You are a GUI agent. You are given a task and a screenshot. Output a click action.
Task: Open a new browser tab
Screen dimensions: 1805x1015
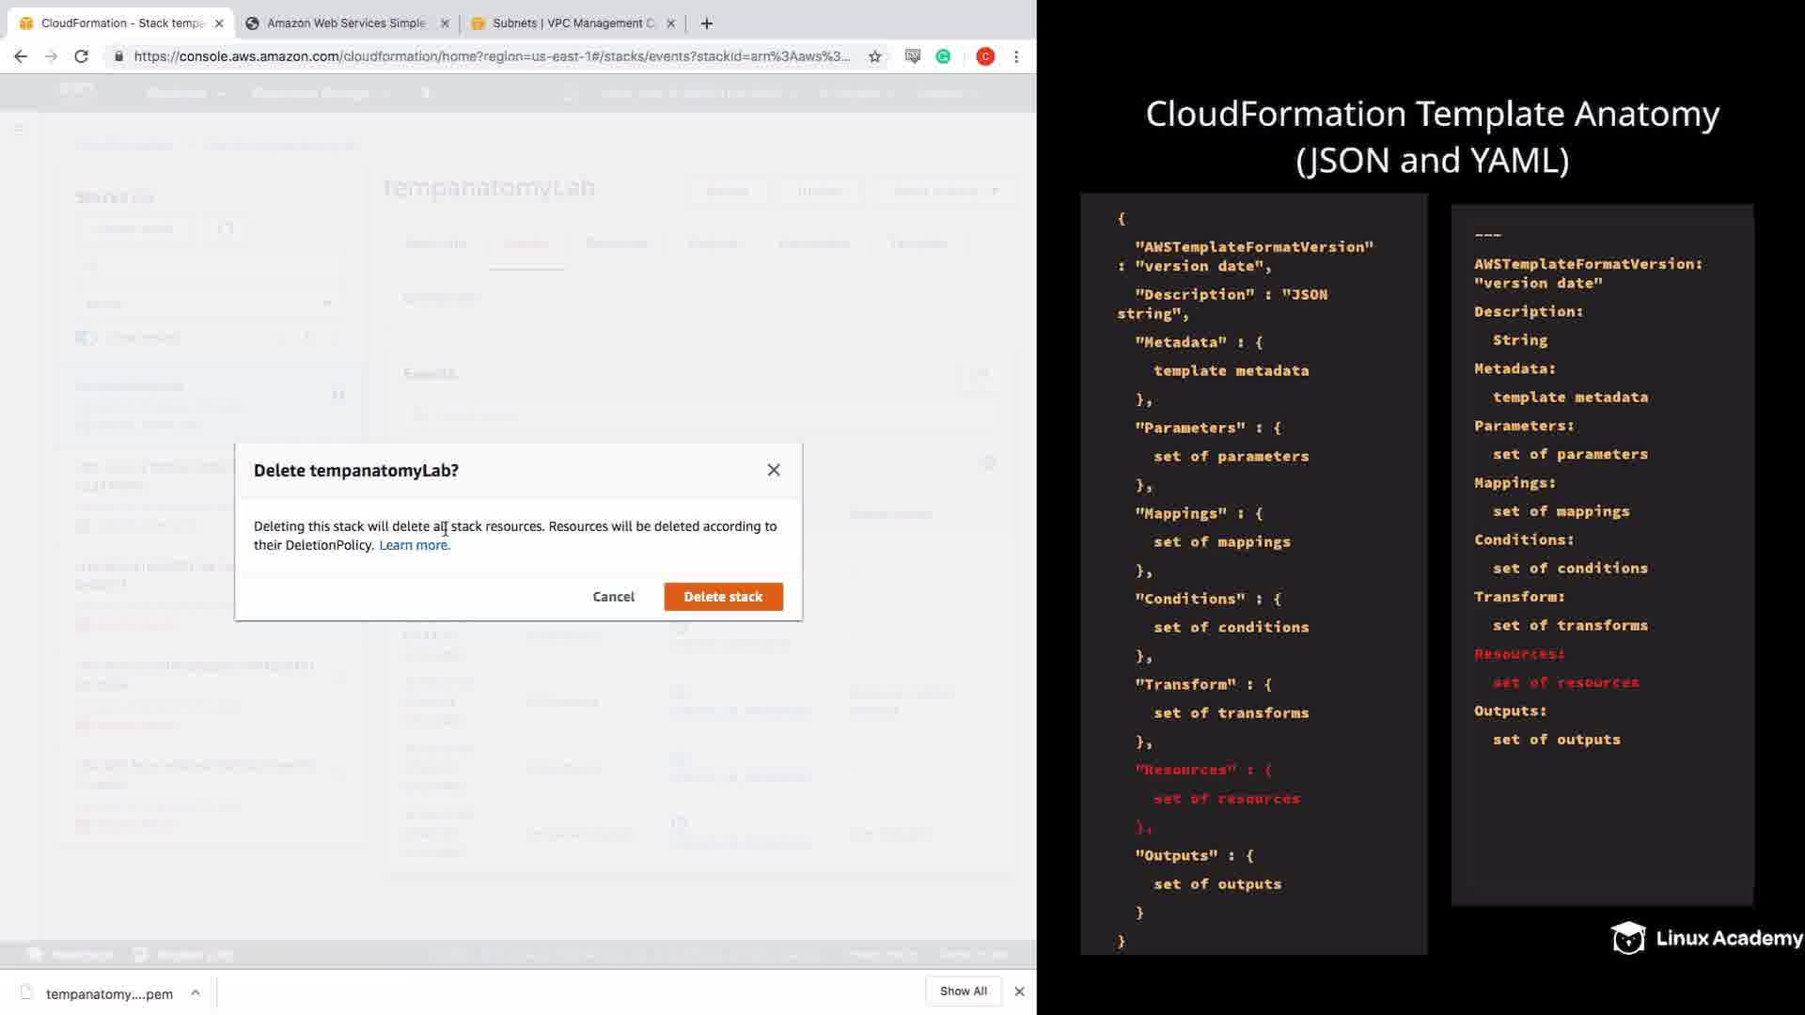(707, 23)
